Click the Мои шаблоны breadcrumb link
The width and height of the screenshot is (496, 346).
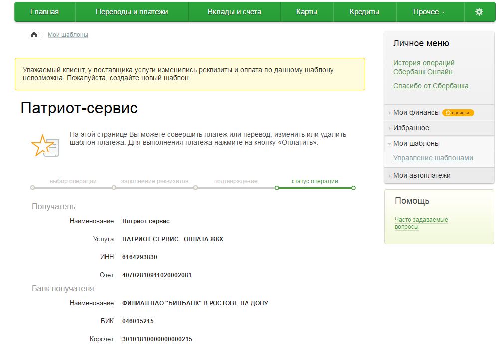pyautogui.click(x=68, y=35)
